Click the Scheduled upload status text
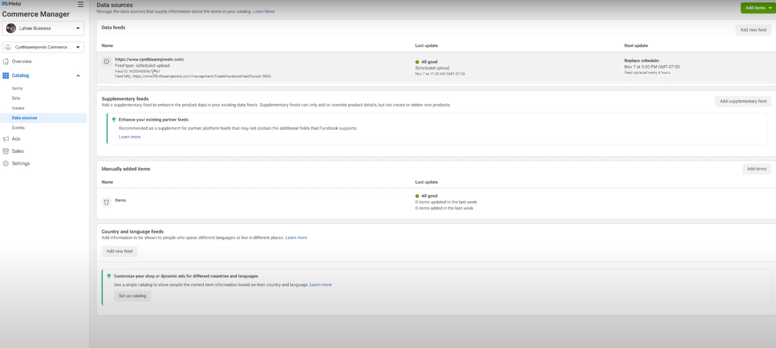Viewport: 776px width, 348px height. coord(432,68)
